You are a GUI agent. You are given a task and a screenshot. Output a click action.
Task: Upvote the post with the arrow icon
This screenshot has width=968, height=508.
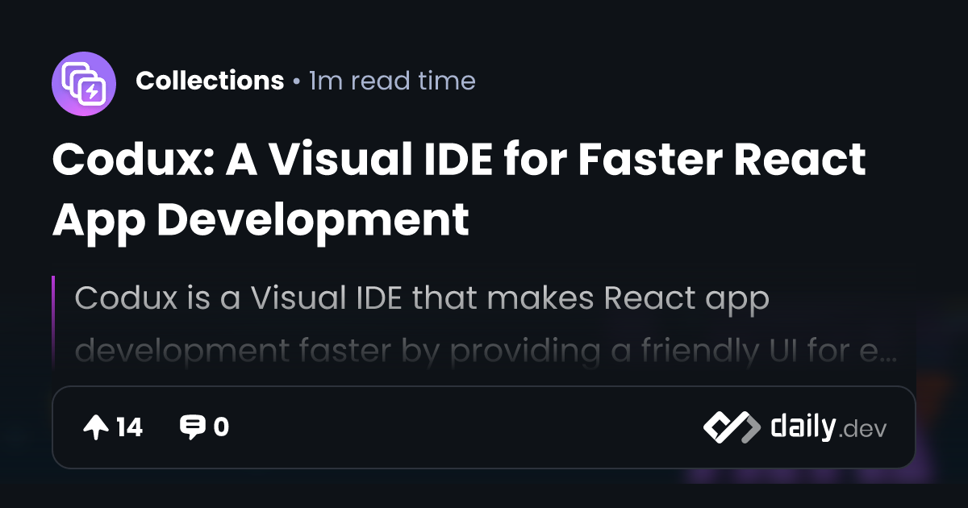pos(96,427)
